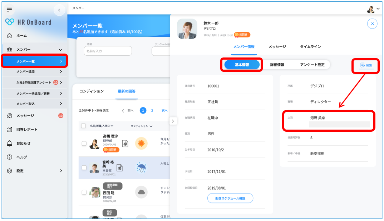Click the 編集 edit icon
The image size is (384, 221).
pos(363,65)
